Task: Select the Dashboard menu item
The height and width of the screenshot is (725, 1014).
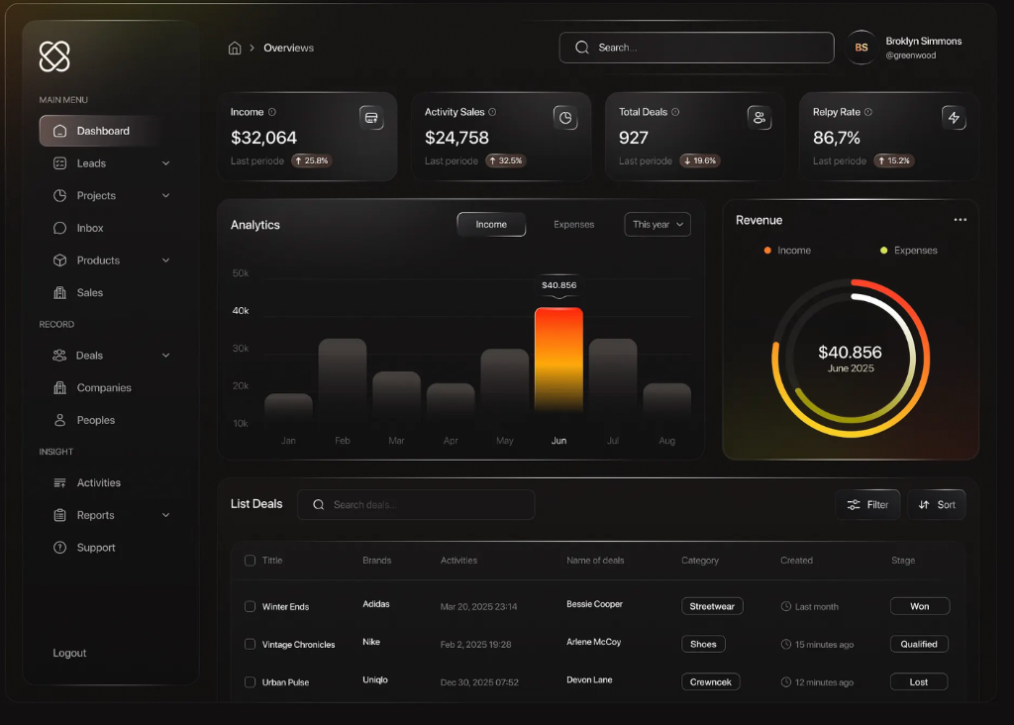Action: pos(103,130)
